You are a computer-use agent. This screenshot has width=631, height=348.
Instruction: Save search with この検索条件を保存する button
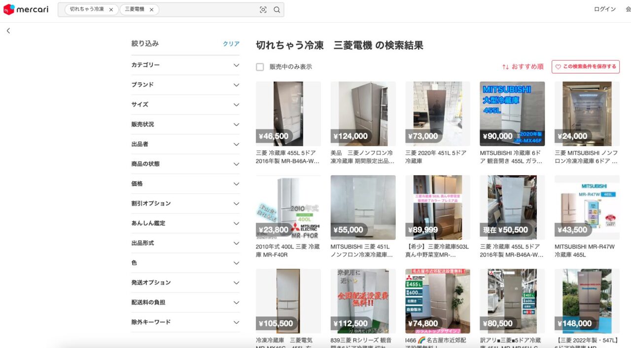click(585, 67)
